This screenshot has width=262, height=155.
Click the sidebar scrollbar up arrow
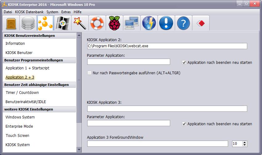(79, 35)
